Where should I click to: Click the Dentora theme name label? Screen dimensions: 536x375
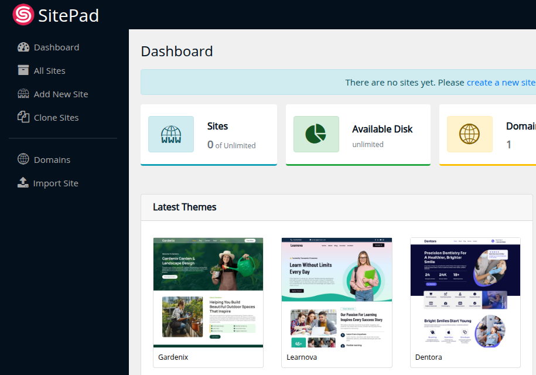tap(428, 357)
